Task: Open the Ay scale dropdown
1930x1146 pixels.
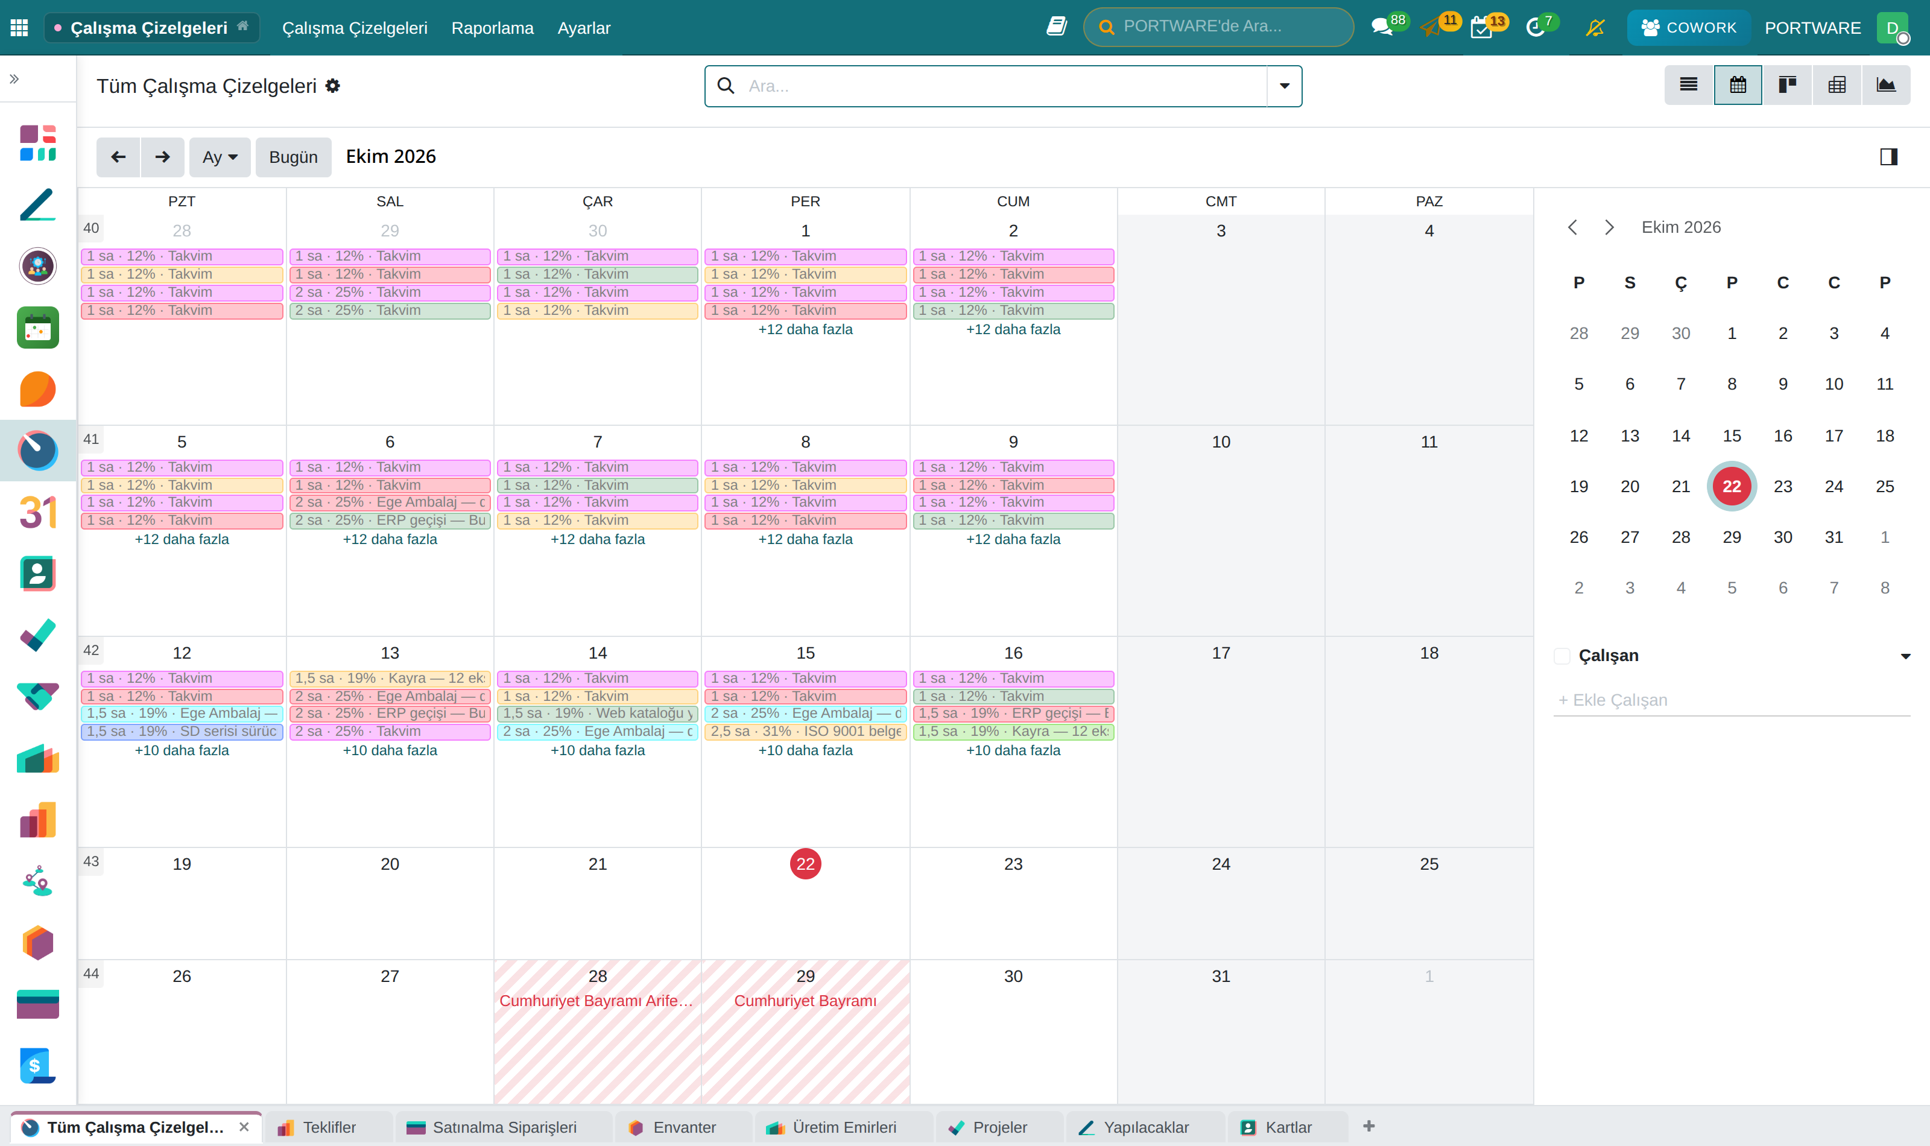Action: click(220, 157)
